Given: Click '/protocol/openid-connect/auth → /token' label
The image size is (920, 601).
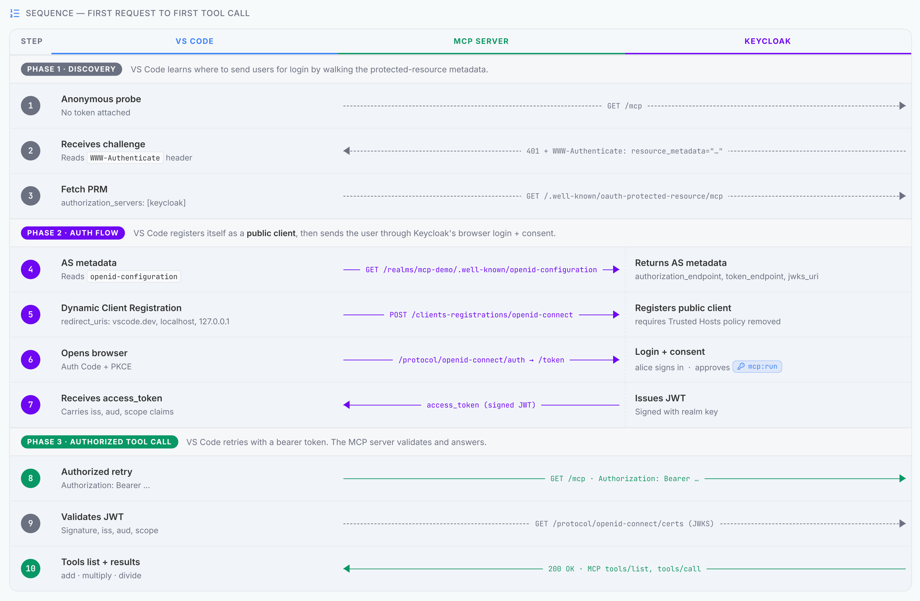Looking at the screenshot, I should [481, 360].
